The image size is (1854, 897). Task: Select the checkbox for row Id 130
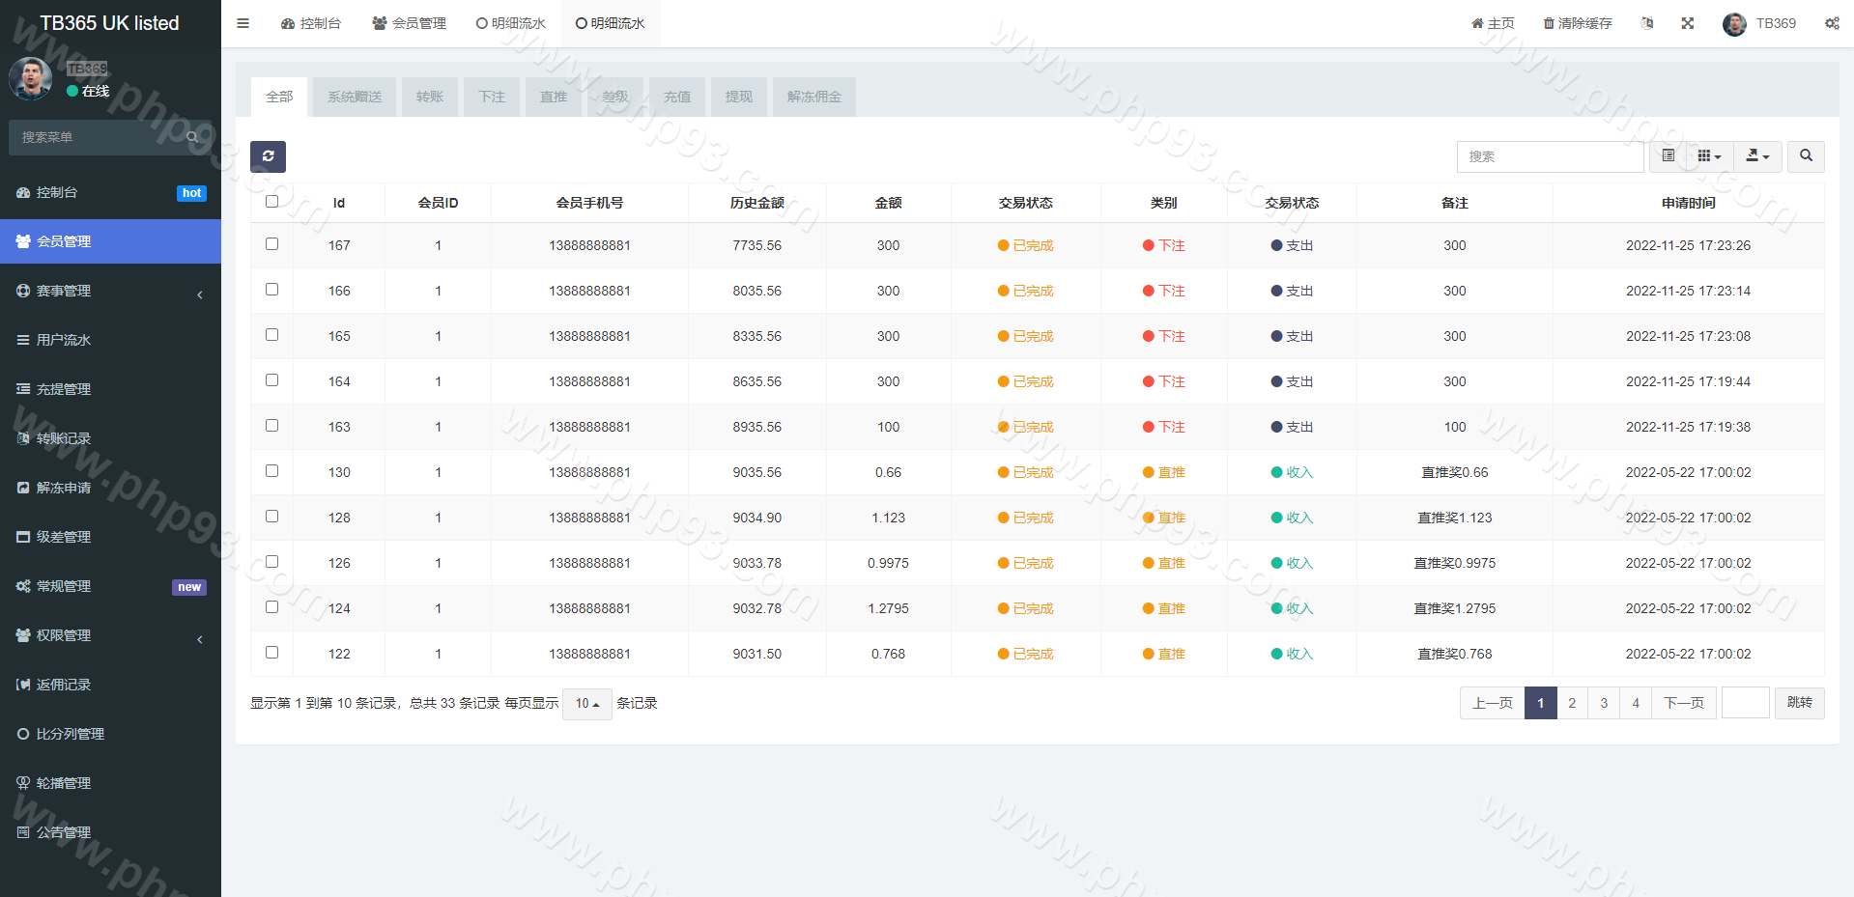click(x=271, y=471)
